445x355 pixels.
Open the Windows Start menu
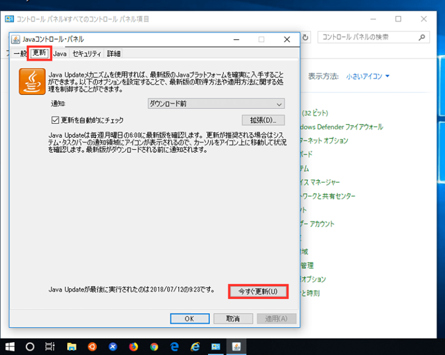(10, 347)
